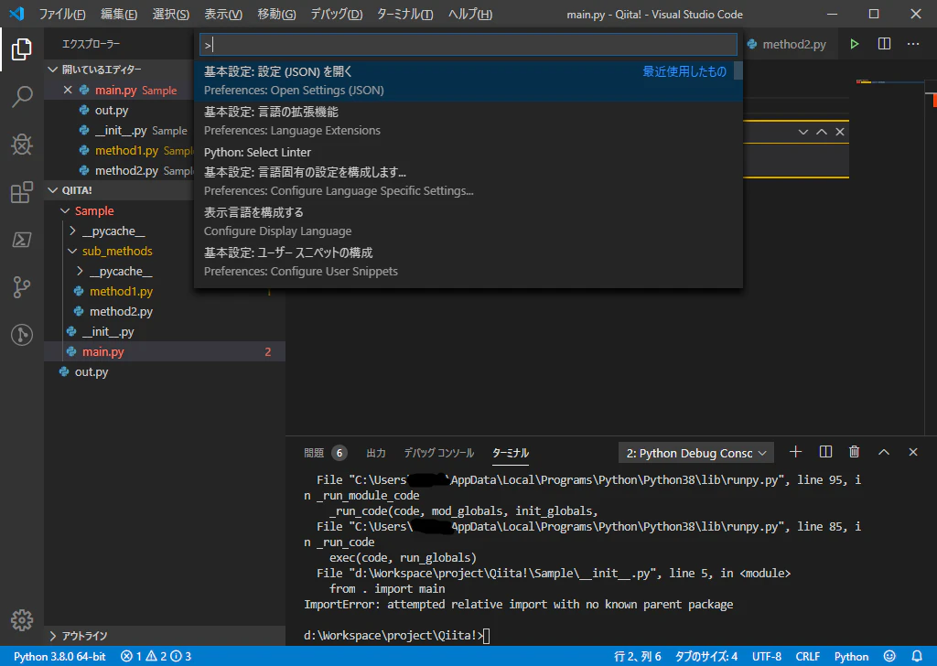Collapse the Sample folder
Image resolution: width=937 pixels, height=666 pixels.
(65, 210)
